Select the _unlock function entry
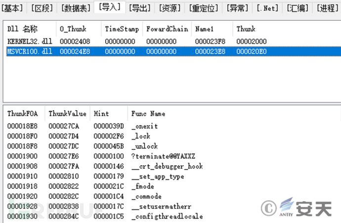 click(x=144, y=146)
